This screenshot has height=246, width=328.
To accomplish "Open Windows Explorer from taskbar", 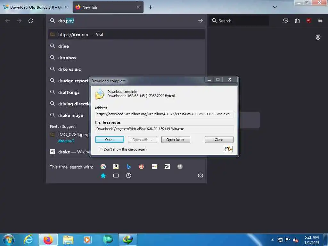I will click(x=68, y=240).
